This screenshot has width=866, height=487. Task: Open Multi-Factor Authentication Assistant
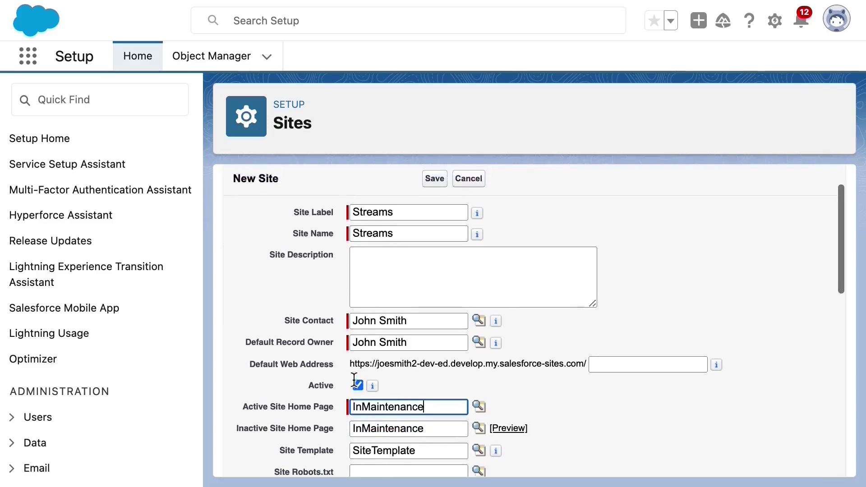click(100, 190)
